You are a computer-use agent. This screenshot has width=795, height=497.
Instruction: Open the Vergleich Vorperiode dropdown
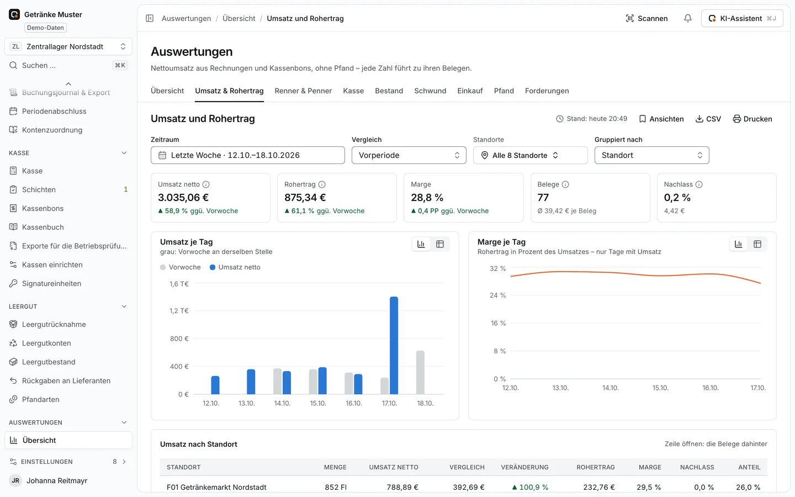point(409,155)
